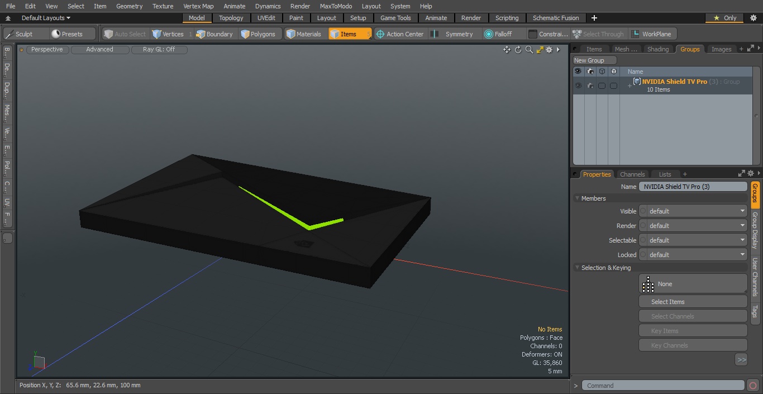Add a new layout tab with plus

594,18
